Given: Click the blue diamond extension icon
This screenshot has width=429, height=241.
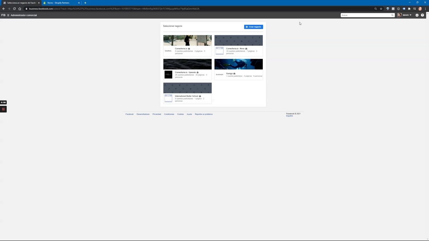Looking at the screenshot, I should point(388,9).
